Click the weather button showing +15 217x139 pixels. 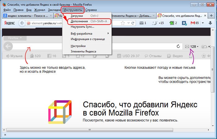coord(158,23)
